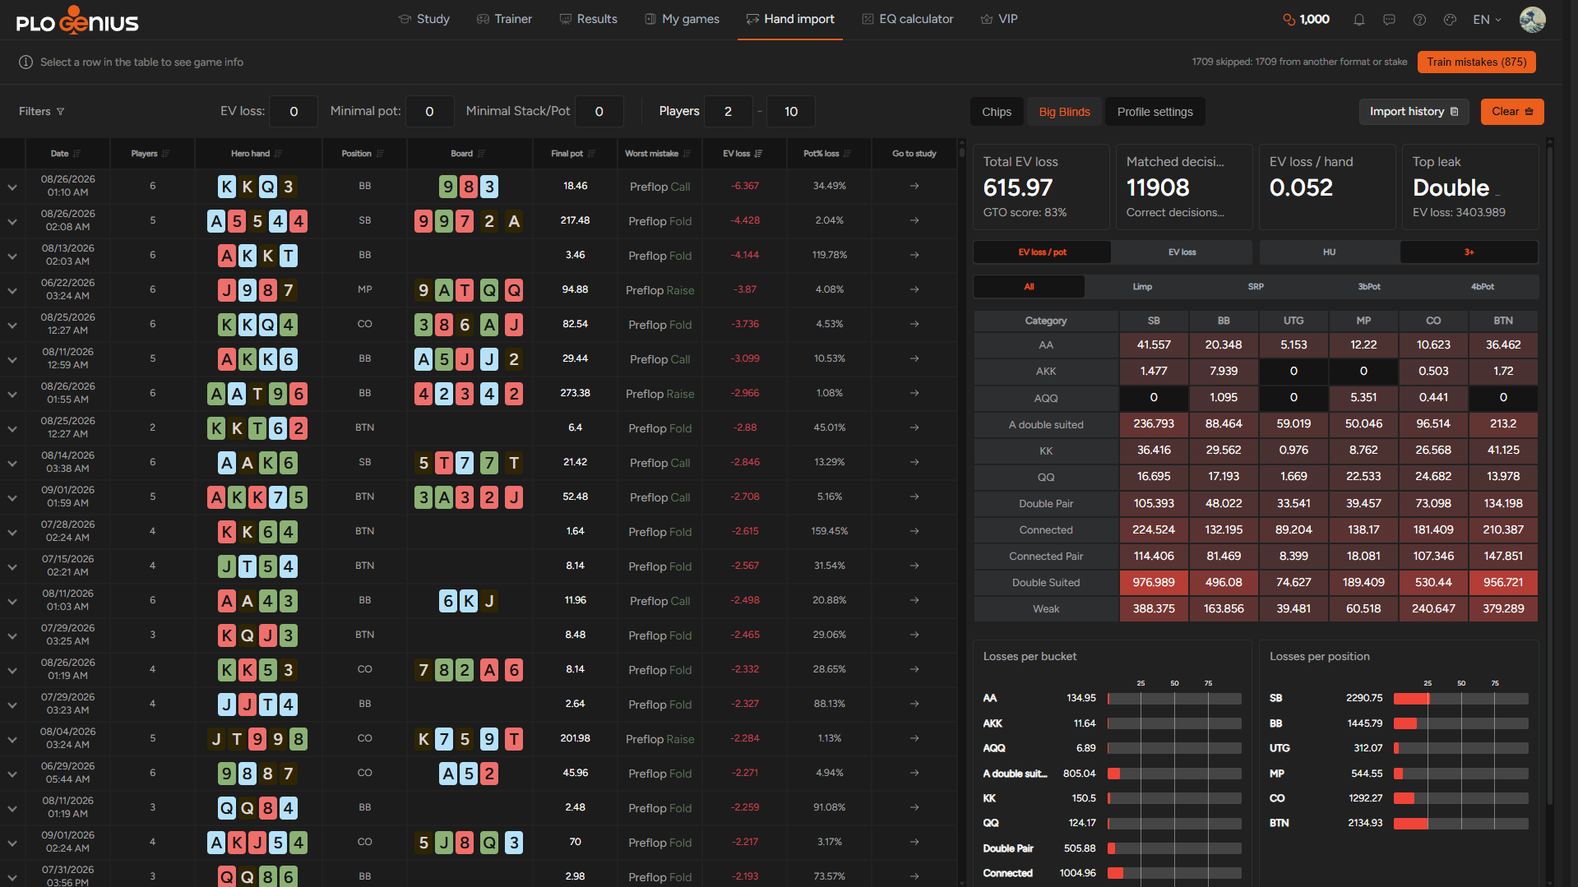Viewport: 1578px width, 887px height.
Task: Click the SB losses per position bar
Action: [x=1460, y=699]
